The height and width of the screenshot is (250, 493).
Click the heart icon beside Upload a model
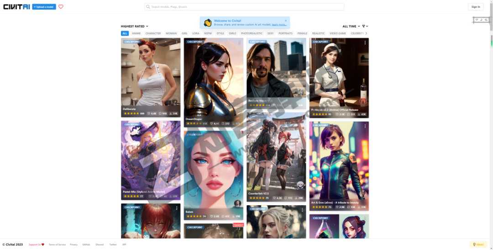(x=61, y=7)
